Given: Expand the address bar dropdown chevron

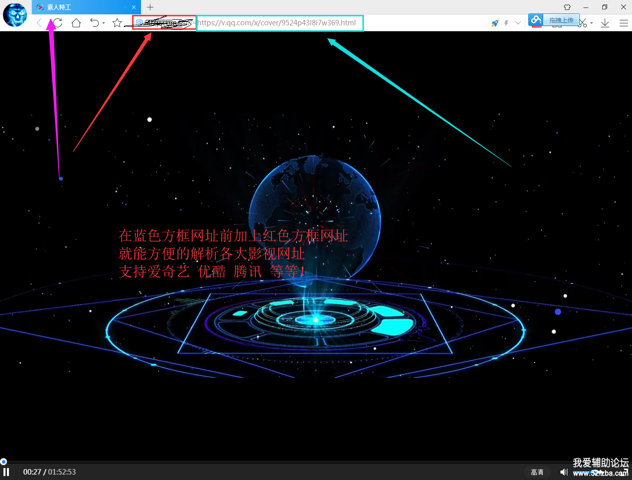Looking at the screenshot, I should (518, 23).
